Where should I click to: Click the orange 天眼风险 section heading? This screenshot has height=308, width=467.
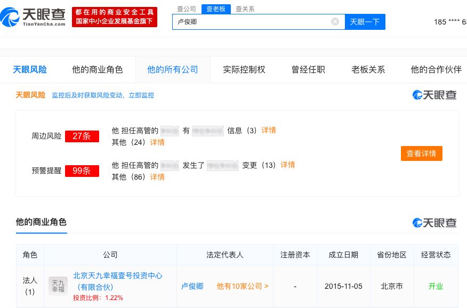30,95
